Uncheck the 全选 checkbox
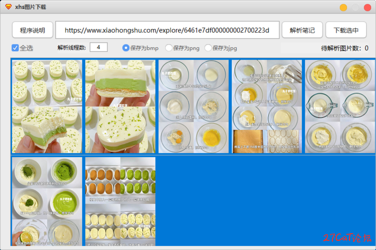This screenshot has height=250, width=376. [15, 48]
